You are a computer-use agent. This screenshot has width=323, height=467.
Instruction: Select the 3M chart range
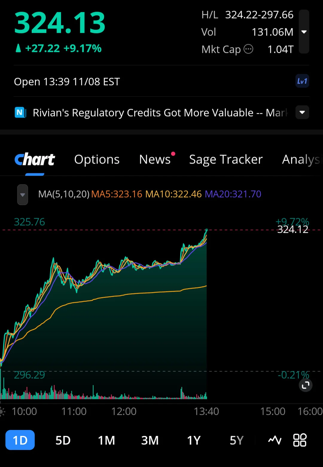(x=150, y=440)
